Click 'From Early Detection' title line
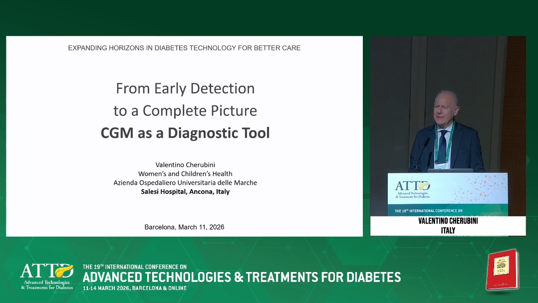Viewport: 538px width, 303px height. coord(185,88)
